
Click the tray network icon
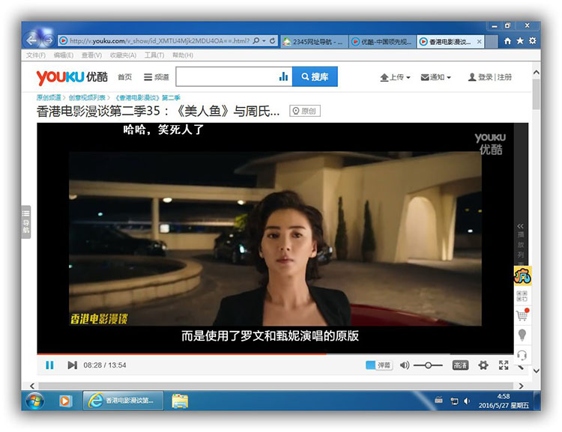tap(455, 401)
